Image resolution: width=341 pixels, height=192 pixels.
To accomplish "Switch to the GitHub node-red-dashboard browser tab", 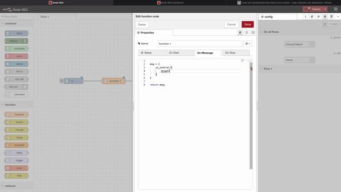I will (284, 3).
